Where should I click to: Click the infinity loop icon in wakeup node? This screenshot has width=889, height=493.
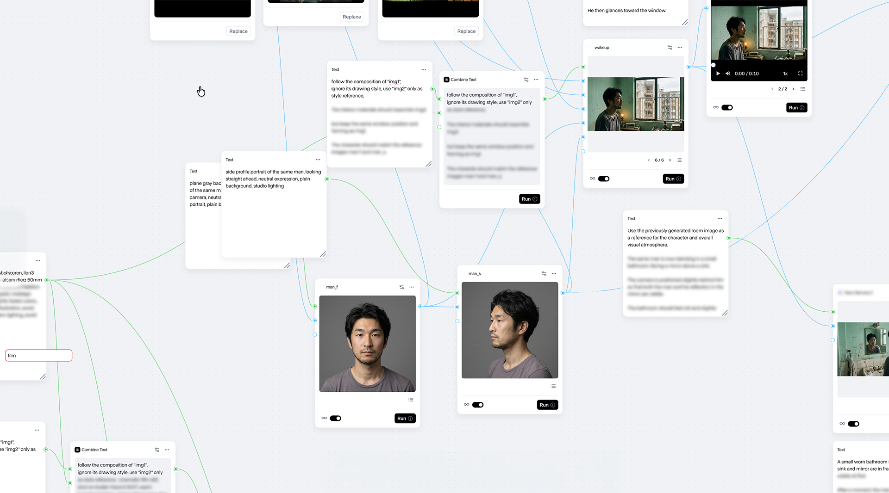click(x=592, y=179)
